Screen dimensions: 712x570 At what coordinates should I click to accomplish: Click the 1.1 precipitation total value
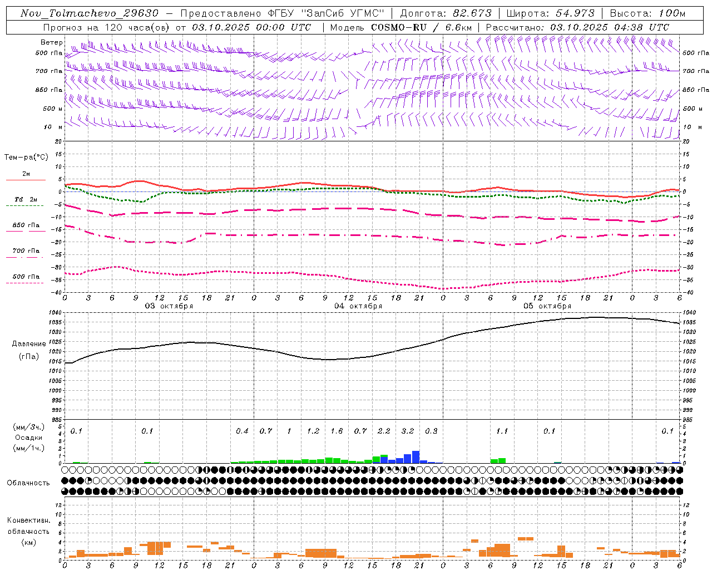[502, 431]
